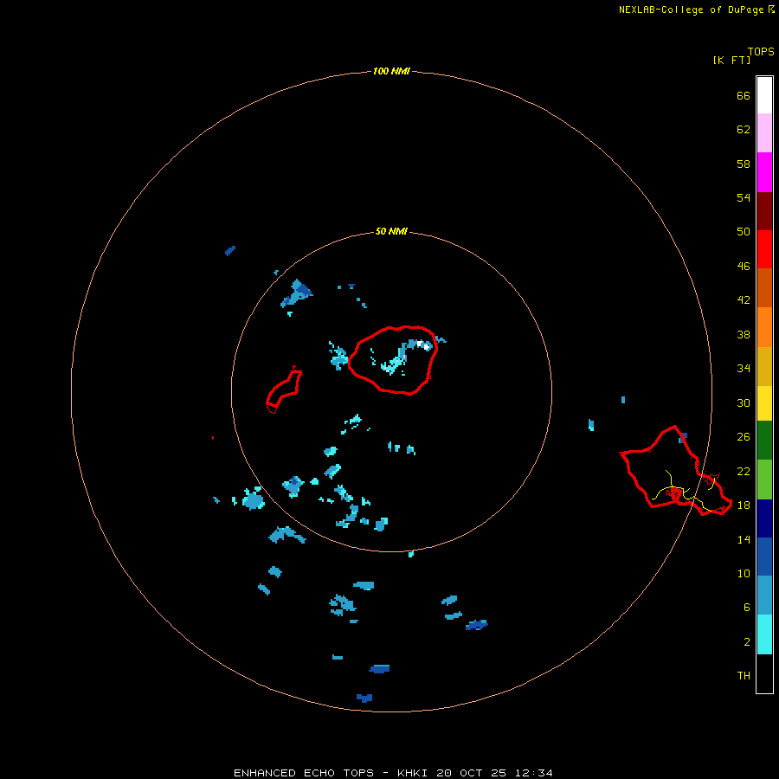Click the "100 NMI" range ring label
Image resolution: width=779 pixels, height=779 pixels.
391,71
